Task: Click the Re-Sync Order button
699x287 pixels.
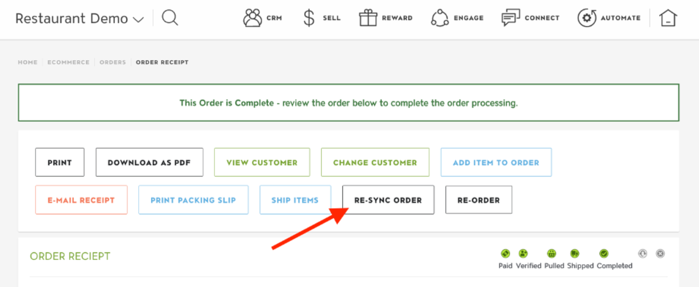Action: pyautogui.click(x=388, y=200)
